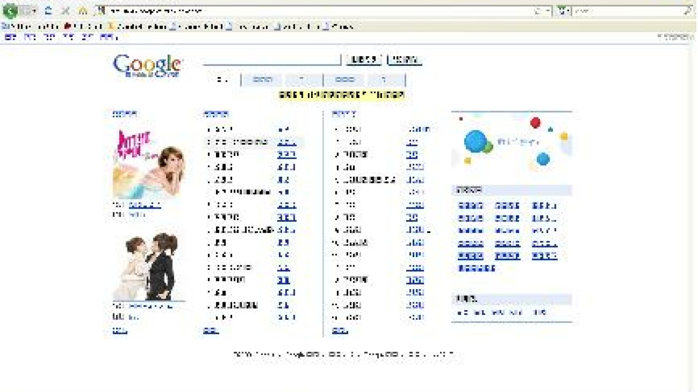Click the green browser back button
Viewport: 698px width, 392px height.
(10, 10)
